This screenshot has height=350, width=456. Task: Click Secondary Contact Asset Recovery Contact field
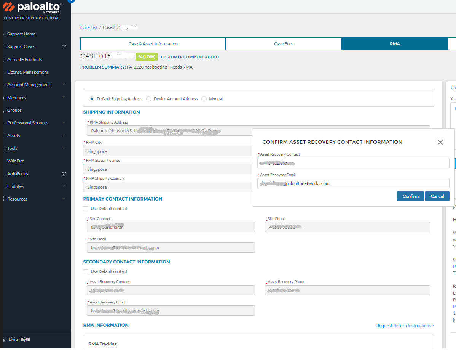(171, 291)
